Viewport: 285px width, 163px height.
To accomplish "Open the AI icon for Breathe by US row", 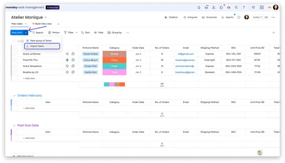I will coord(67,72).
